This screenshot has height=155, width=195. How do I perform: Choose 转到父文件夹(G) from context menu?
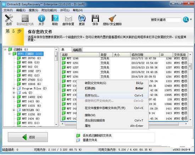[112, 83]
